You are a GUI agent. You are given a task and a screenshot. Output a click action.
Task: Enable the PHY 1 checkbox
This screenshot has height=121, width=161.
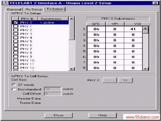(16, 26)
